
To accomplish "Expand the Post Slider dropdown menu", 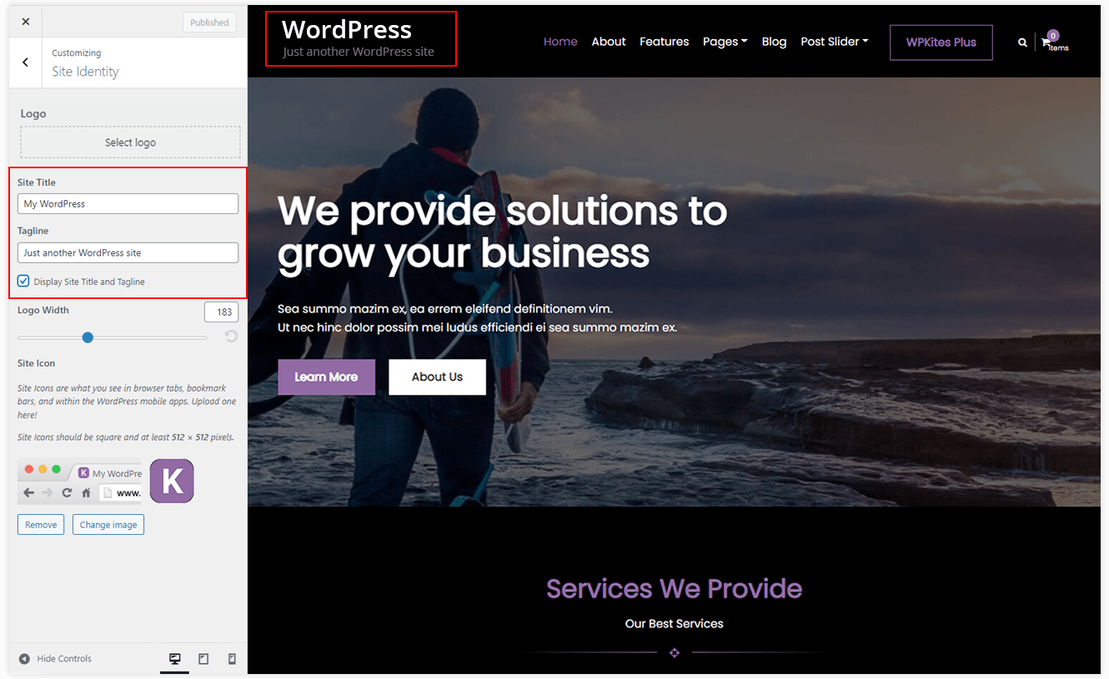I will [x=835, y=42].
